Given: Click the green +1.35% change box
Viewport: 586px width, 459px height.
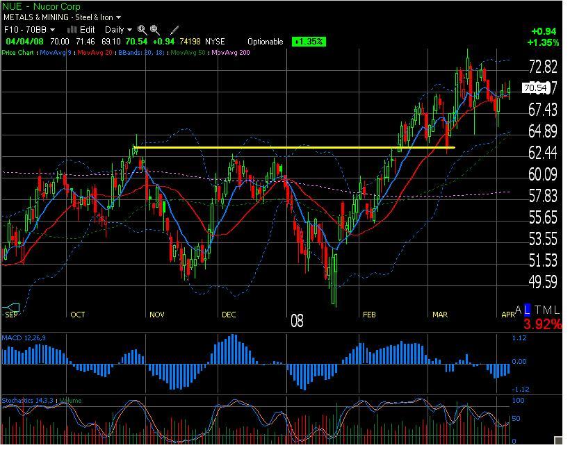Looking at the screenshot, I should pyautogui.click(x=309, y=42).
